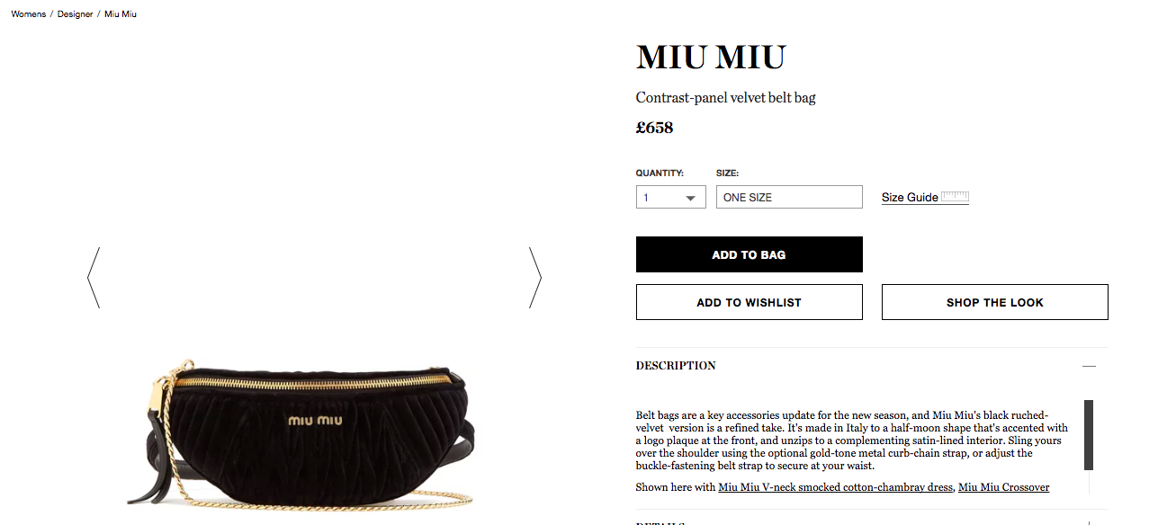Show the previous product image arrow
This screenshot has height=525, width=1167.
click(x=94, y=278)
